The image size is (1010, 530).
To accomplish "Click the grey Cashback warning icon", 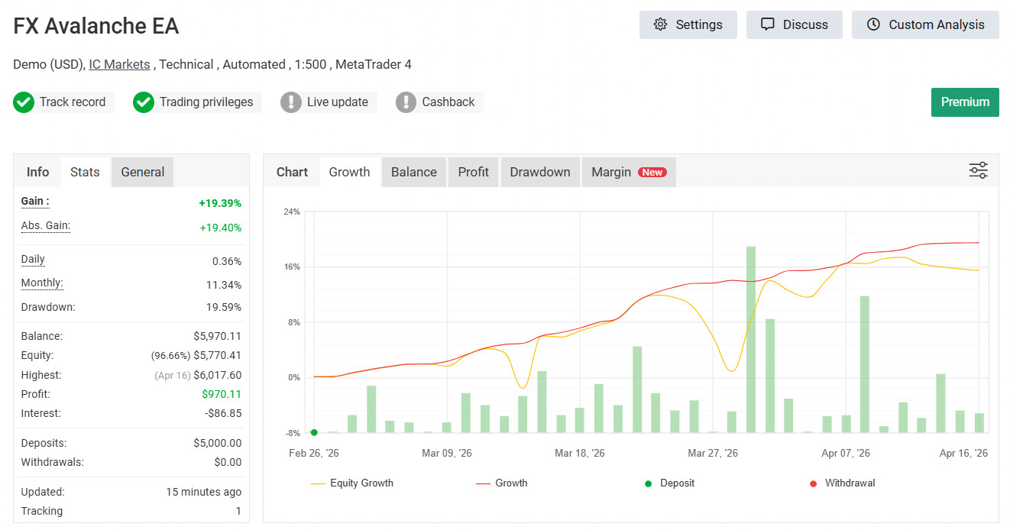I will click(x=406, y=102).
